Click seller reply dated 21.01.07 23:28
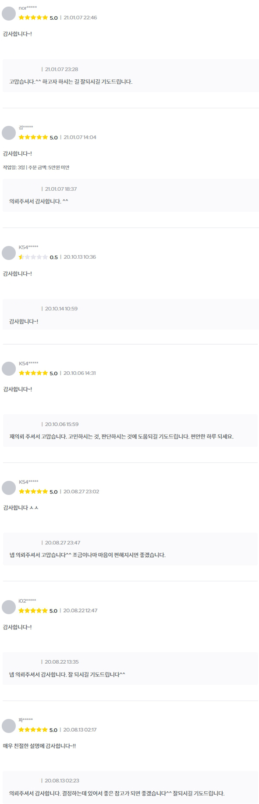259x804 pixels. coord(131,75)
